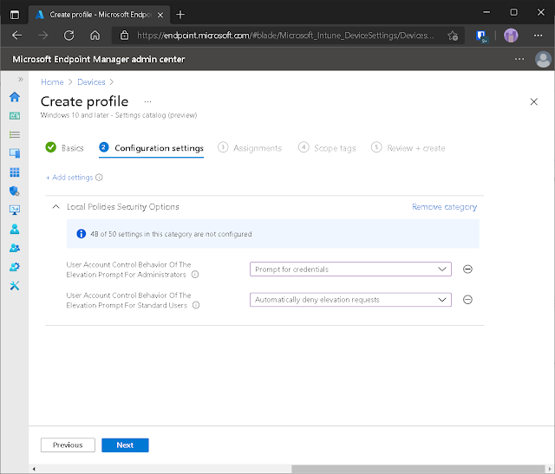
Task: Expand the left sidebar navigation menu
Action: [x=21, y=79]
